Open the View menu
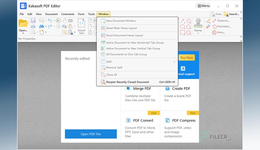Image resolution: width=260 pixels, height=150 pixels. pyautogui.click(x=39, y=14)
